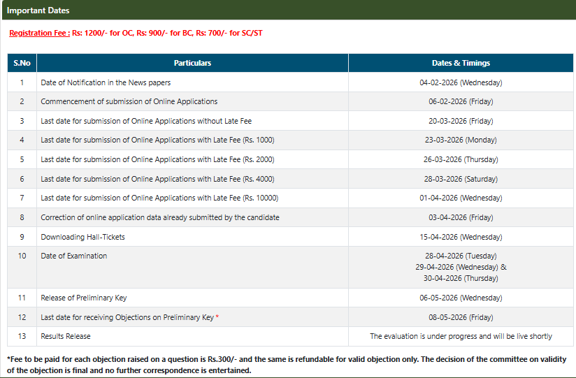576x378 pixels.
Task: Select 'The evaluation is under progress' status text
Action: (461, 337)
